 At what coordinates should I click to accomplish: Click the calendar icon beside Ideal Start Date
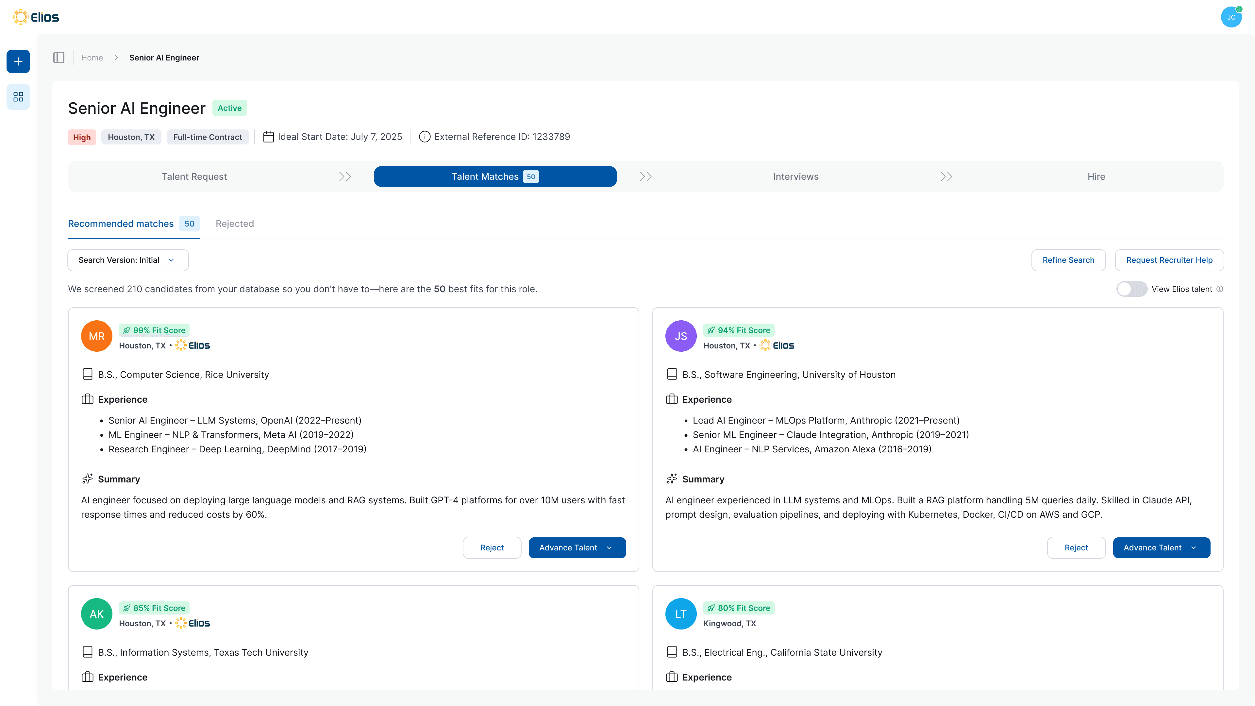coord(268,136)
